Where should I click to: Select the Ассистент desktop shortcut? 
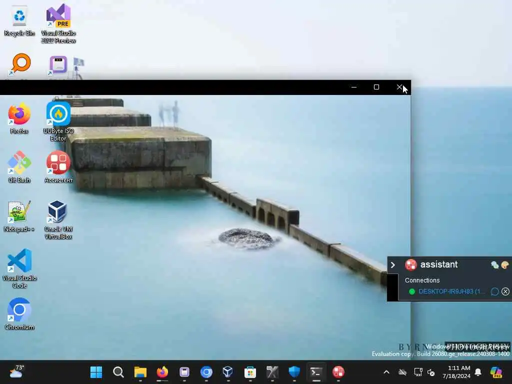(58, 167)
